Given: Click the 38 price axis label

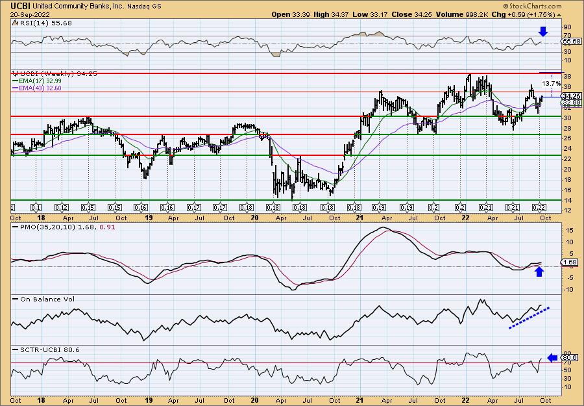Looking at the screenshot, I should coord(567,77).
